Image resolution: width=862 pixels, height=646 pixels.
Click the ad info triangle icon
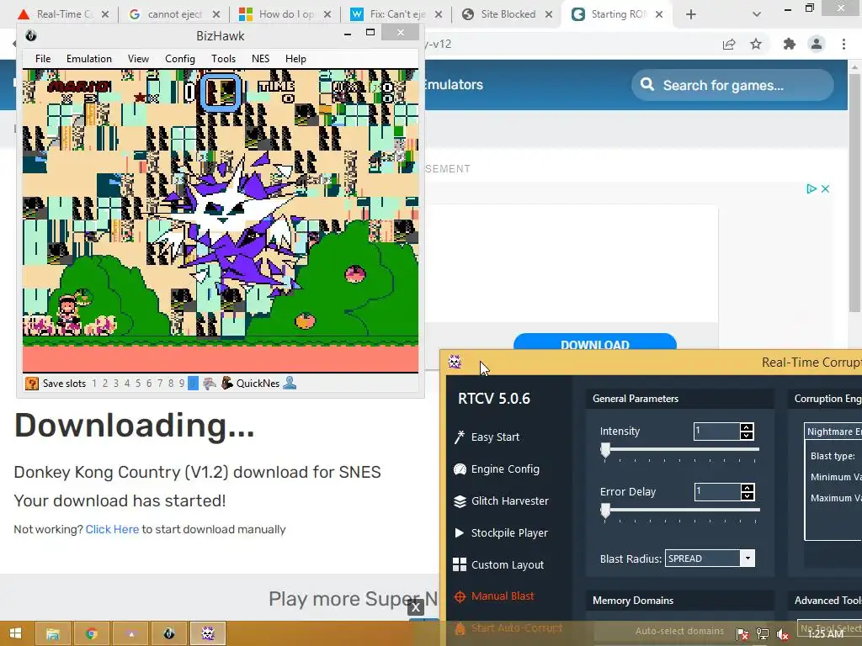(811, 189)
